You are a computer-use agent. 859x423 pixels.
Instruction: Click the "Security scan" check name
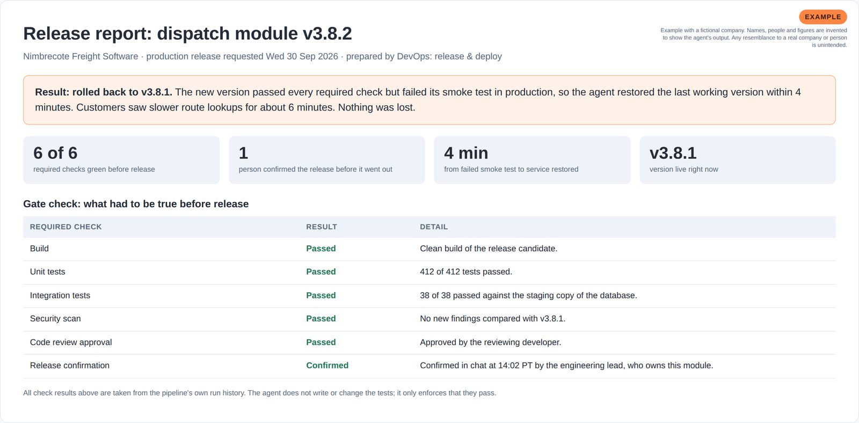[x=55, y=318]
